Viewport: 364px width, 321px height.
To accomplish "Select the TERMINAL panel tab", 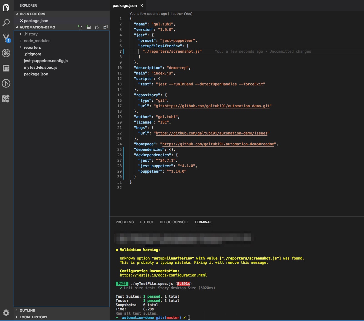I will coord(203,222).
